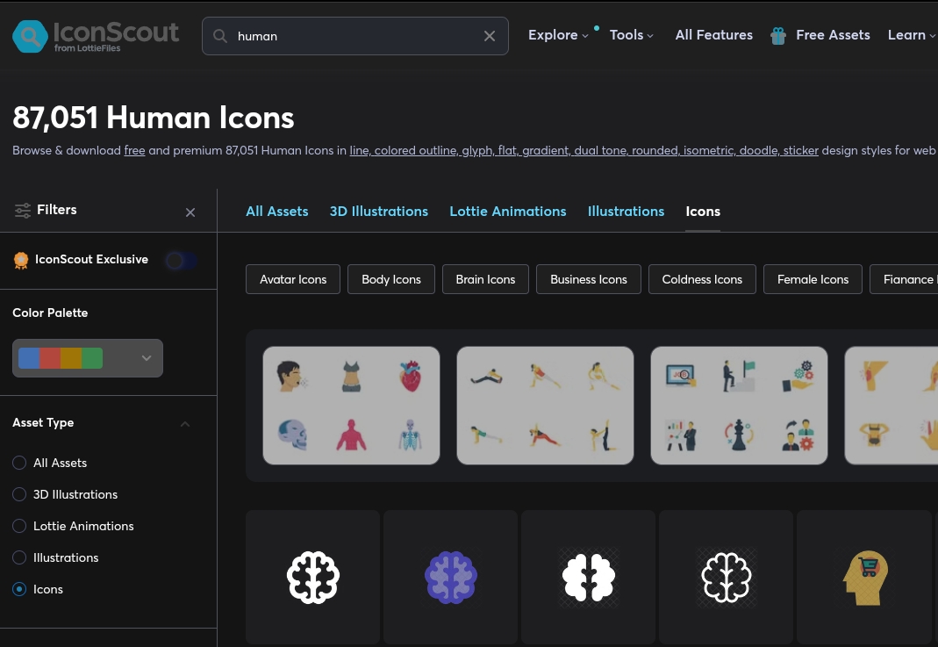Toggle the IconScout Exclusive switch

[182, 261]
